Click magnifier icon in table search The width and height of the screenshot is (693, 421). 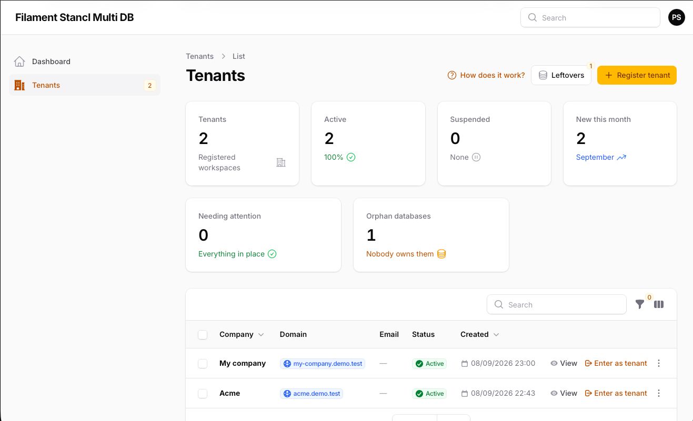[499, 304]
